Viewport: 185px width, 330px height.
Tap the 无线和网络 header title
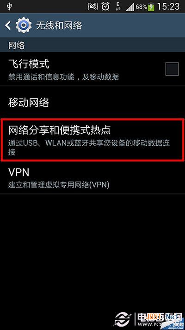tap(59, 26)
